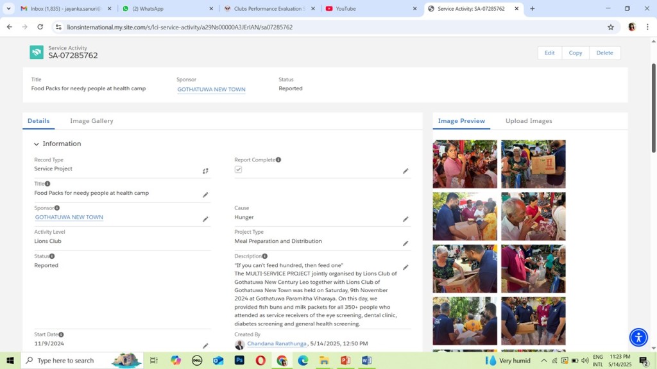Bookmark this page with the star icon

point(611,27)
